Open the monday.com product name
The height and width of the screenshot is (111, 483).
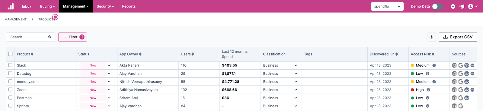click(x=28, y=82)
